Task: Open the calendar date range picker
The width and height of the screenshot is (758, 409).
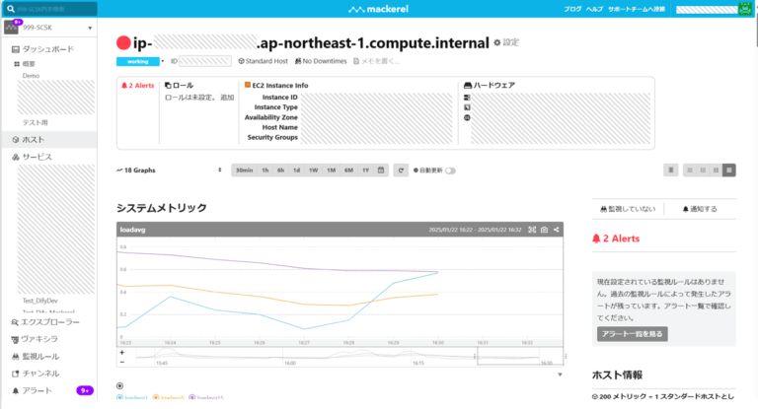Action: pos(381,170)
